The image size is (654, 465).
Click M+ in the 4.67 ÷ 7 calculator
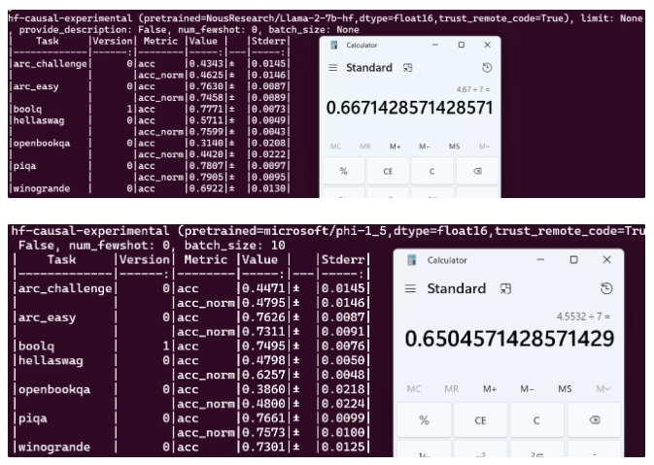point(395,147)
